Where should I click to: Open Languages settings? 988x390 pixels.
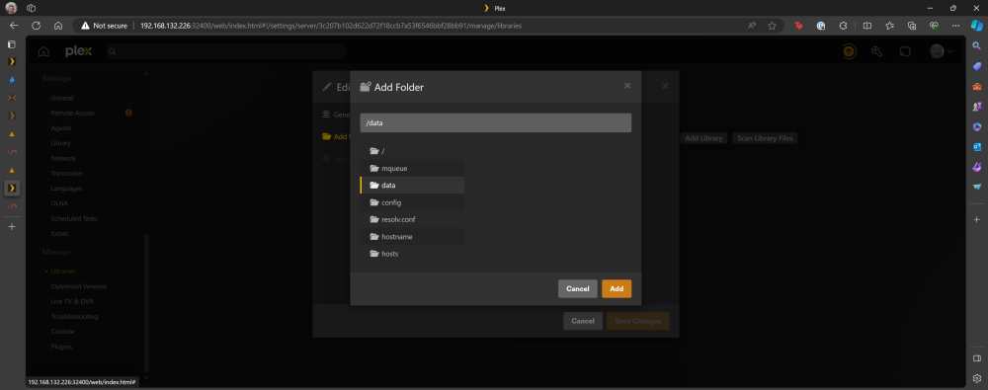[x=66, y=189]
